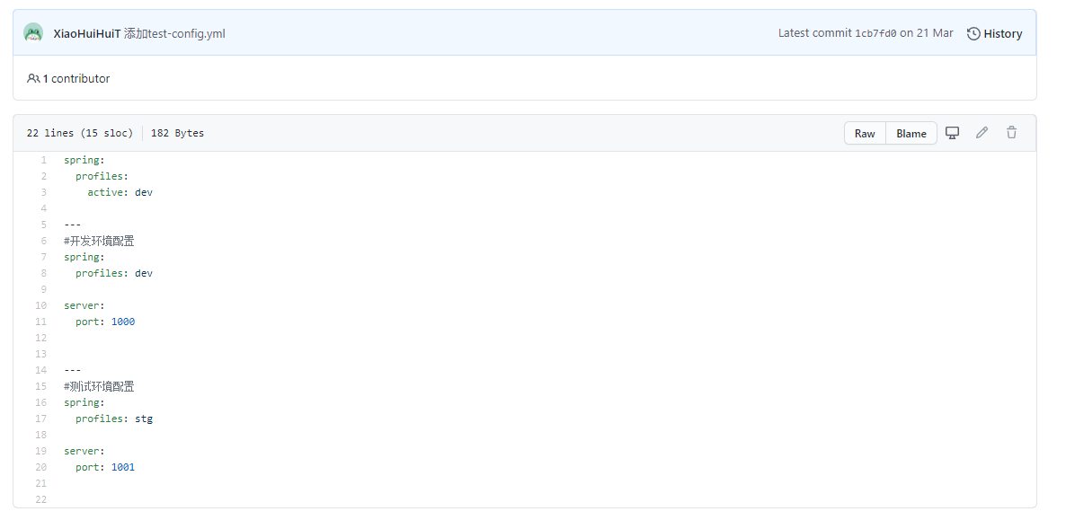Open file in GitHub Desktop icon

[x=953, y=133]
